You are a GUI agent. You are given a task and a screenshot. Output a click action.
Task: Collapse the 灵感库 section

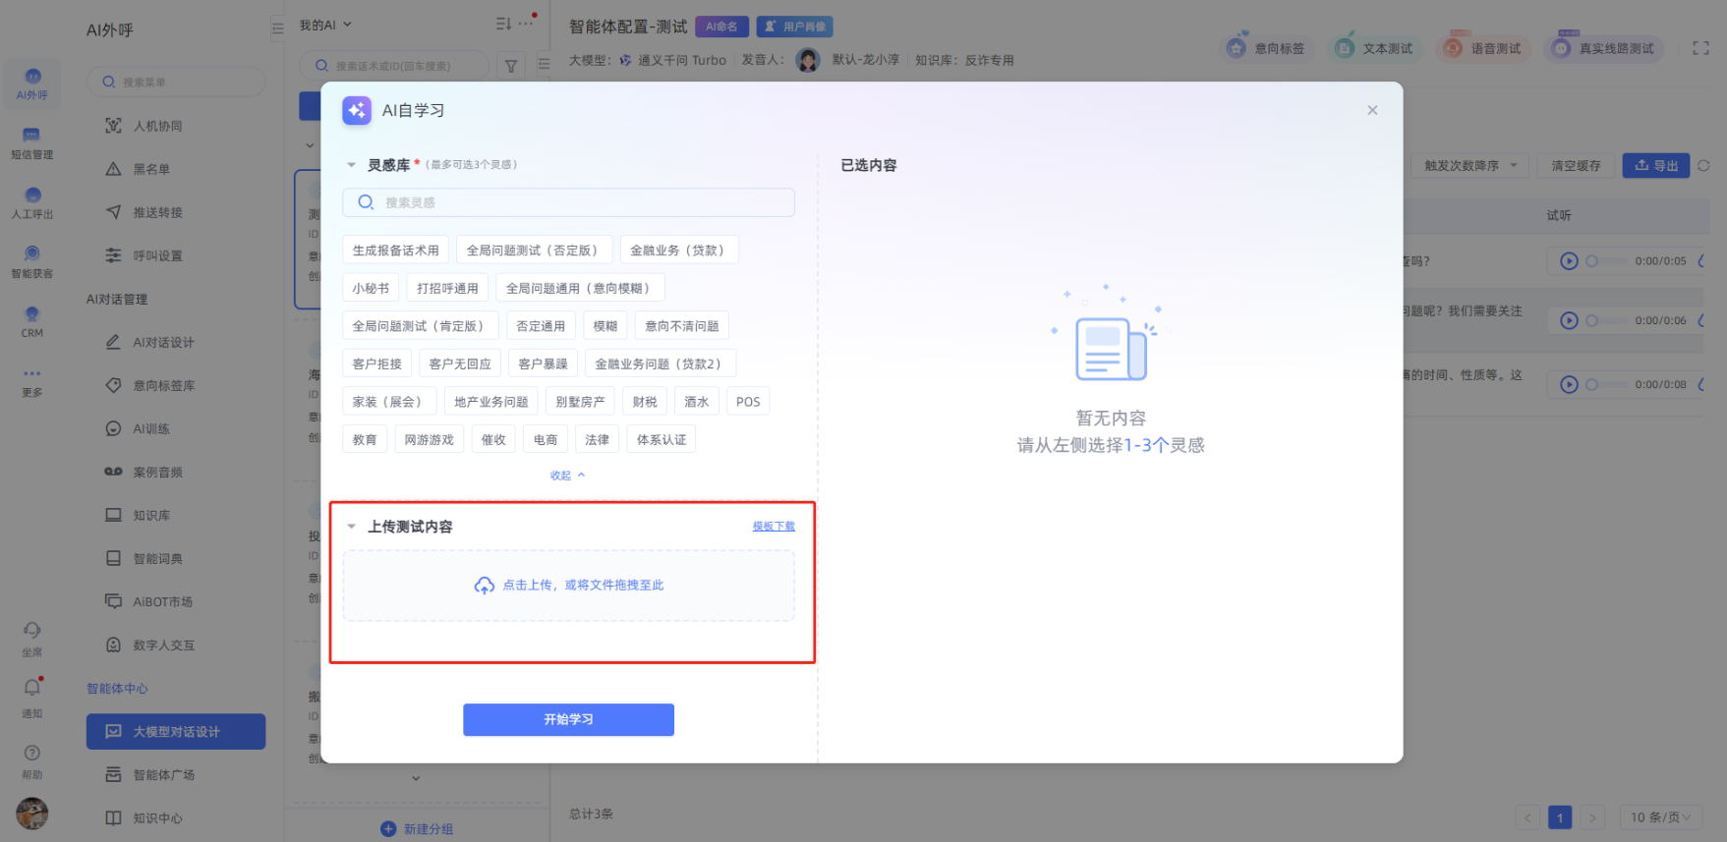click(351, 165)
